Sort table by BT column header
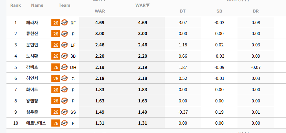The height and width of the screenshot is (133, 286). click(x=183, y=11)
